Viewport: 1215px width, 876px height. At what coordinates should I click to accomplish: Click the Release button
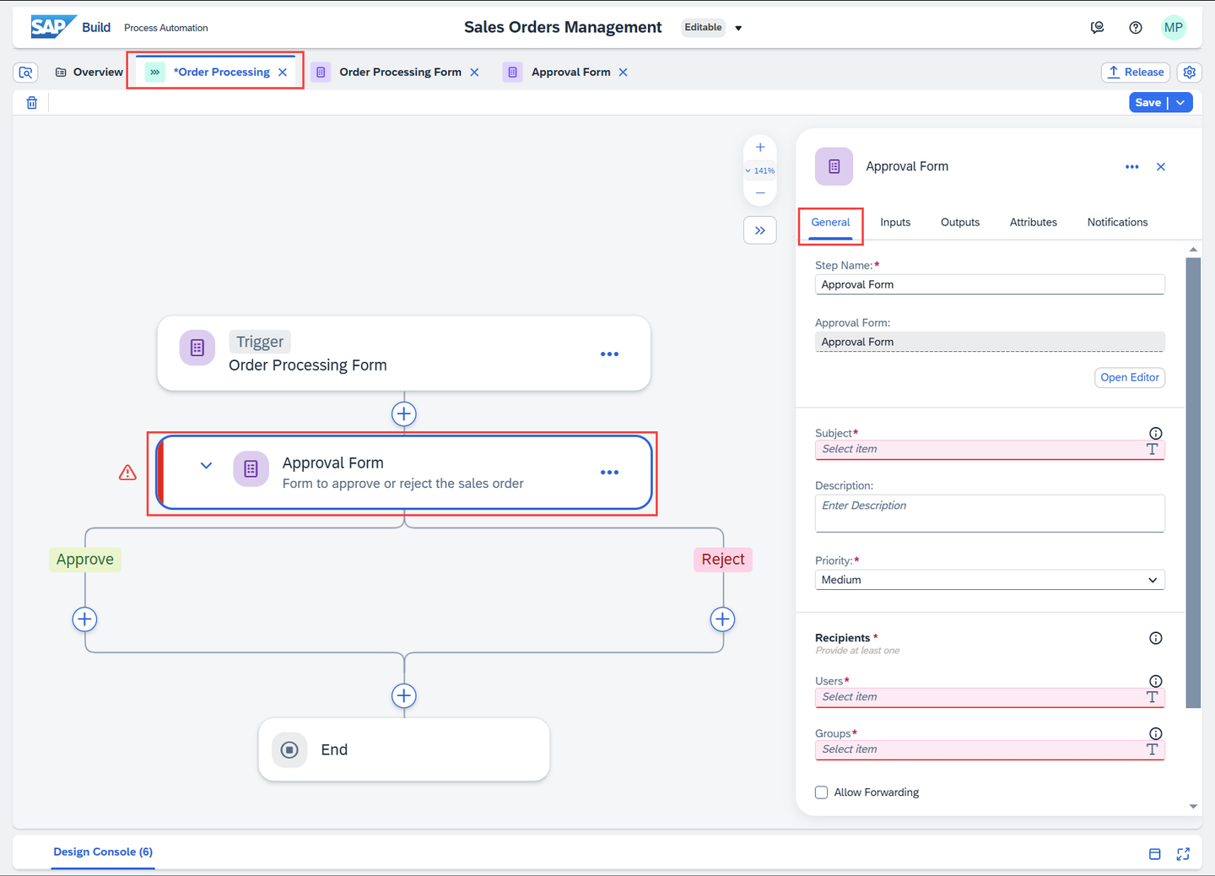(1136, 73)
